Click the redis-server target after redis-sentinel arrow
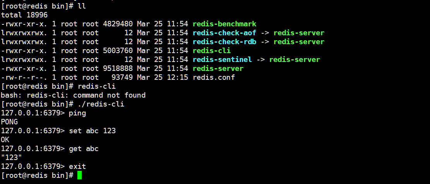Screen dimensions: 430x184 [x=295, y=60]
